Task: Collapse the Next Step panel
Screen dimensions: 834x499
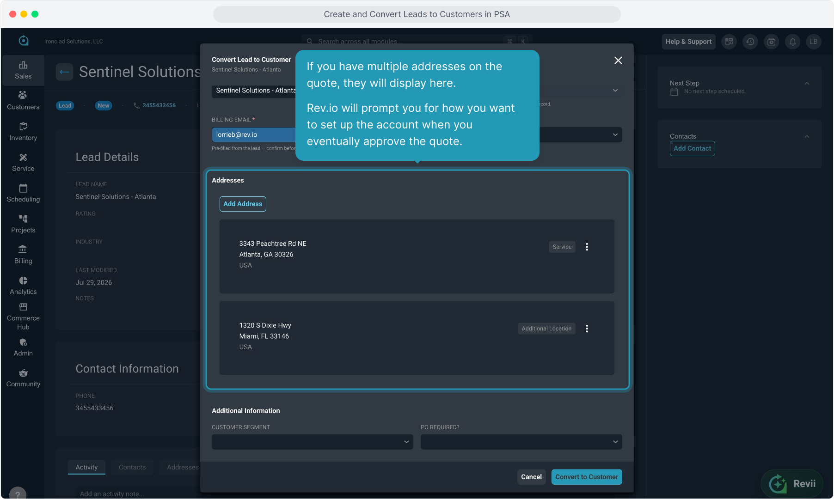Action: point(807,84)
